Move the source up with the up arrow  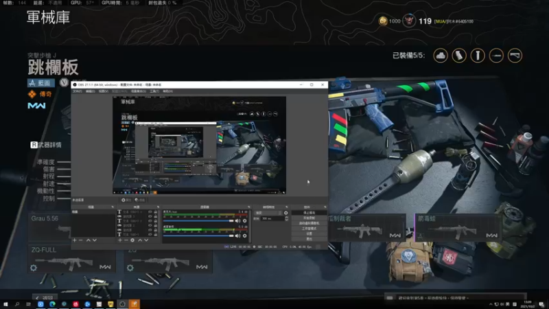pyautogui.click(x=140, y=240)
